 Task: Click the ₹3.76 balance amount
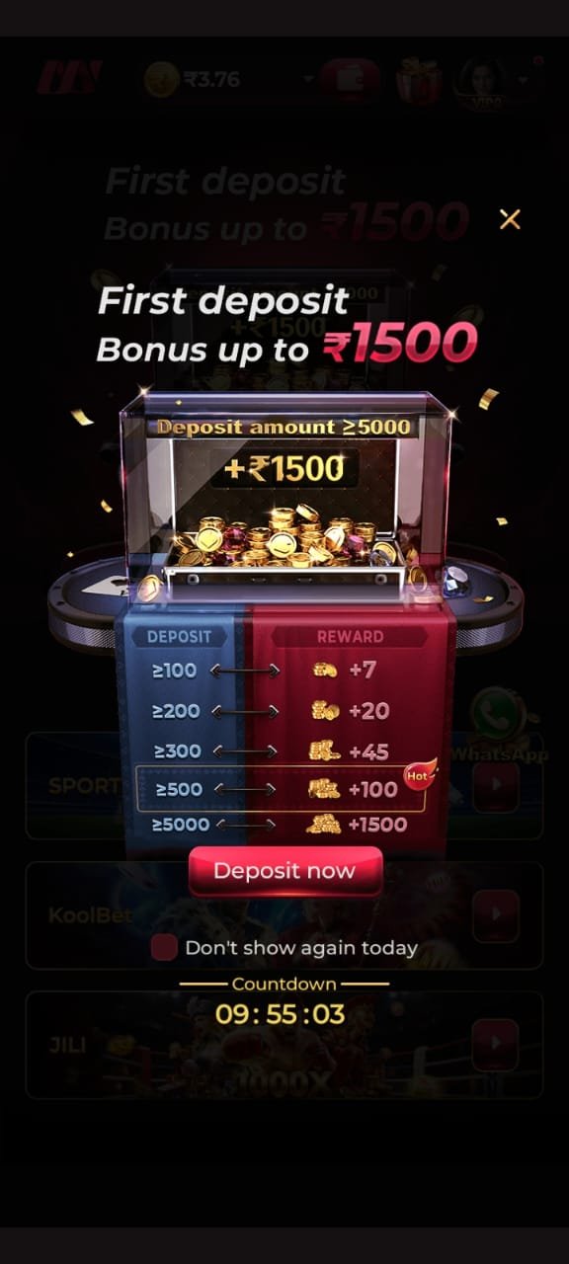tap(210, 80)
